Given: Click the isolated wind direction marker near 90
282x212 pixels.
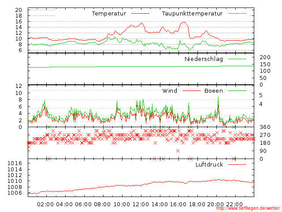Looking at the screenshot, I should click(x=178, y=151).
